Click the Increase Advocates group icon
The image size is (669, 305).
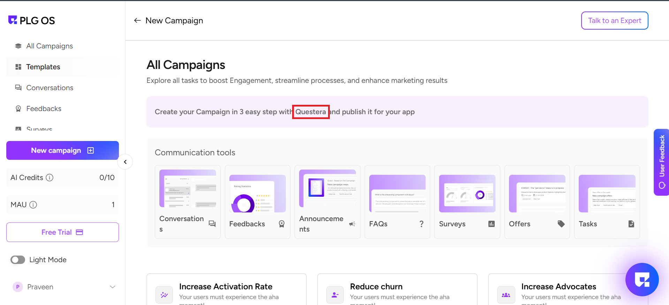(506, 295)
